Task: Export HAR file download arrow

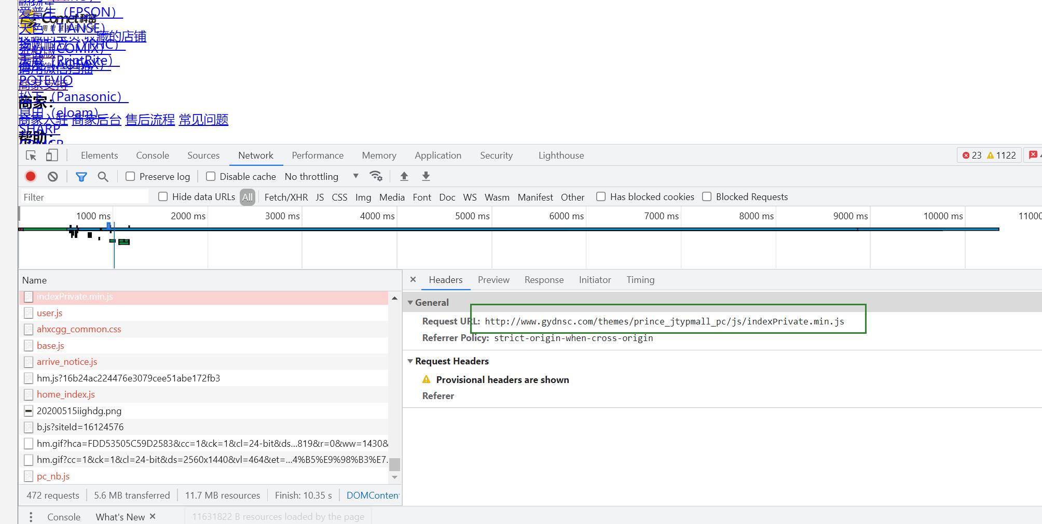Action: (426, 176)
